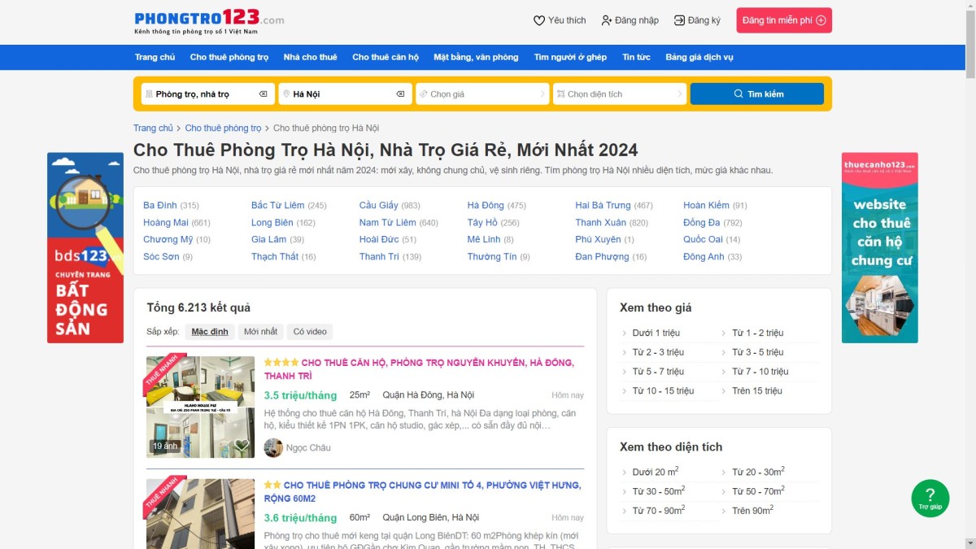Image resolution: width=976 pixels, height=549 pixels.
Task: Open the Việt Hưng listing photo thumbnail
Action: pyautogui.click(x=200, y=514)
